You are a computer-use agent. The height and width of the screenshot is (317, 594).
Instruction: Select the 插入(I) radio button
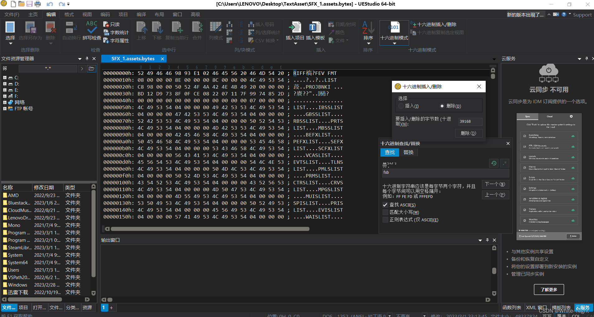tap(401, 106)
